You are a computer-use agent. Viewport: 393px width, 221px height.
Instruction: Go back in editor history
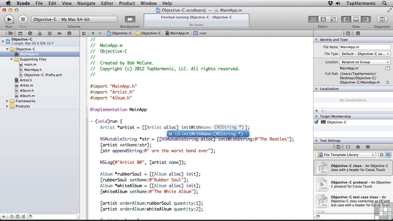92,33
